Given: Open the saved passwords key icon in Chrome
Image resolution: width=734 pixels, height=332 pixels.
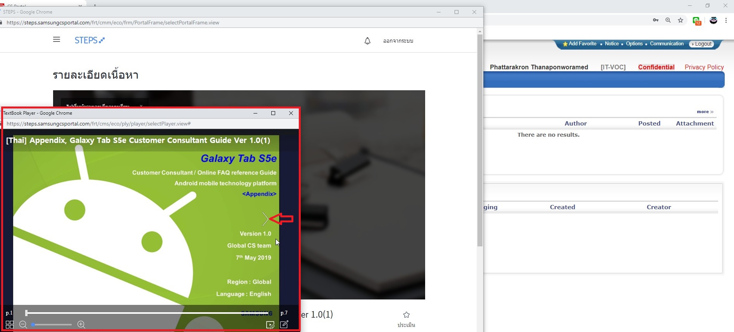Looking at the screenshot, I should tap(656, 20).
